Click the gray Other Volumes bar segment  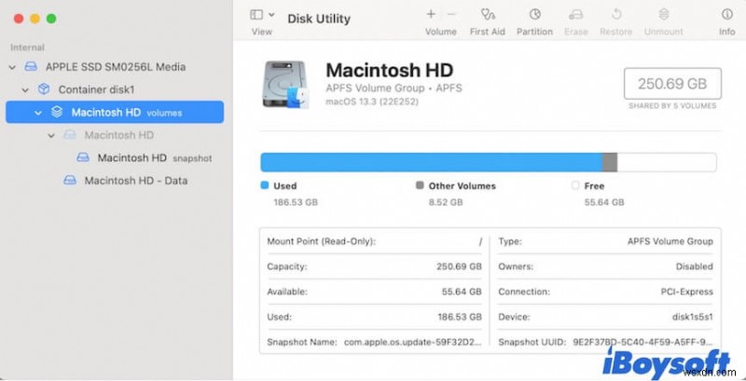tap(610, 162)
